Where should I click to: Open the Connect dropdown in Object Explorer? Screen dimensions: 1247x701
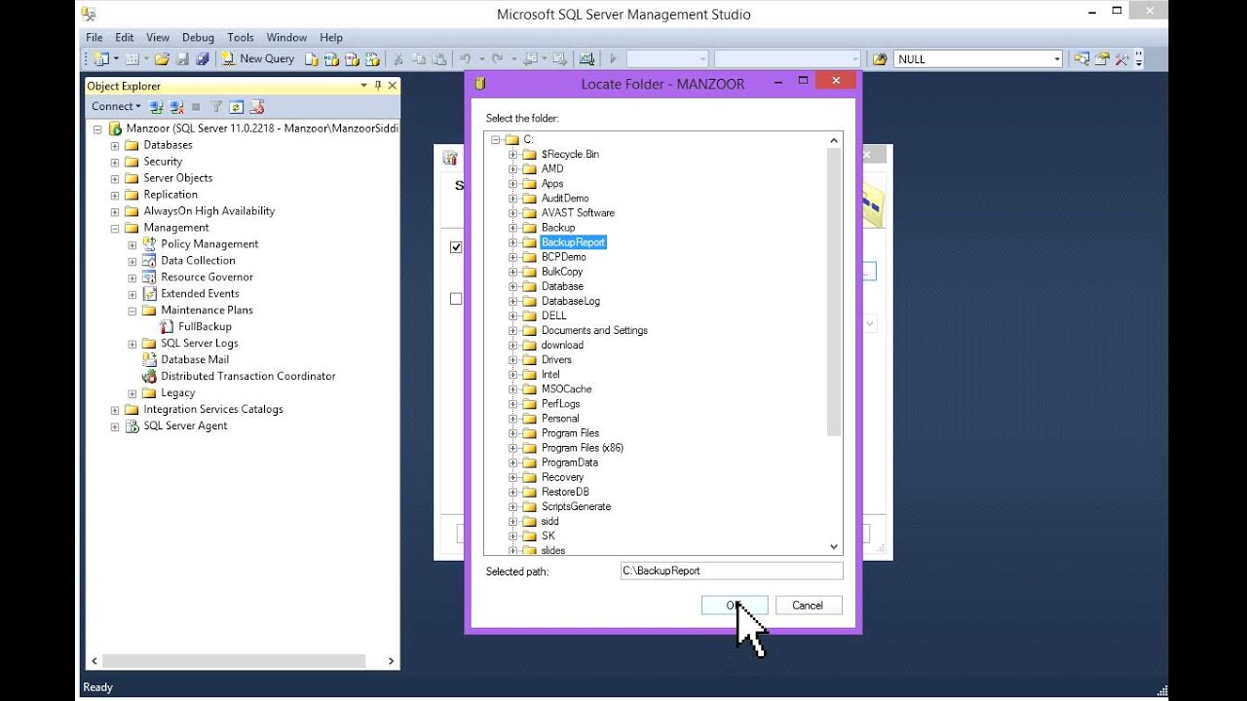point(116,106)
